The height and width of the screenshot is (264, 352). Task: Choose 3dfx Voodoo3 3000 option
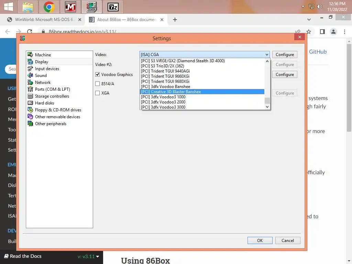(x=202, y=107)
